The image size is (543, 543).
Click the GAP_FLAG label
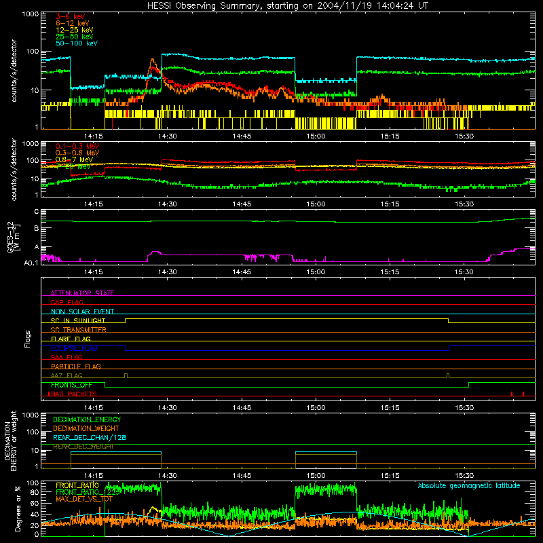pos(67,302)
